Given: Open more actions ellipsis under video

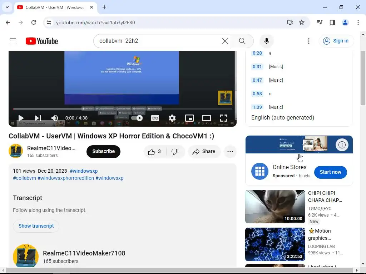Looking at the screenshot, I should [230, 152].
